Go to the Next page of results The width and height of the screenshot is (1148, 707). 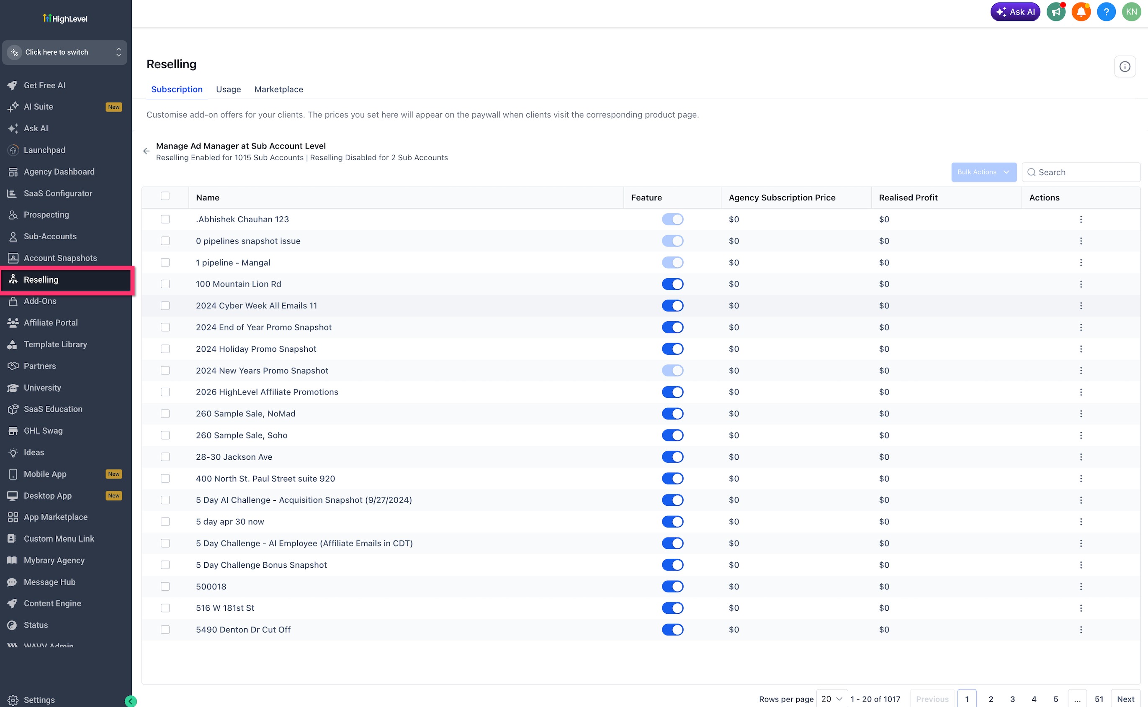point(1125,699)
